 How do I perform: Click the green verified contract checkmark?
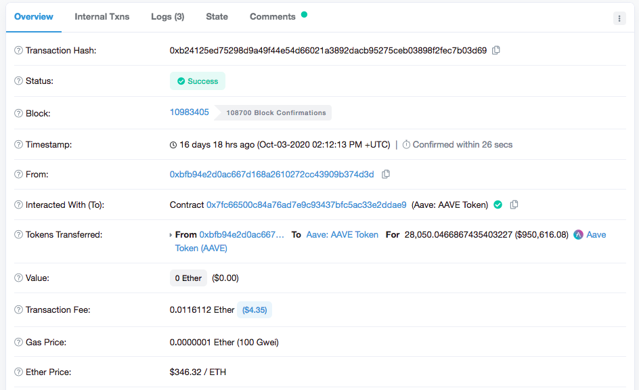pos(498,204)
